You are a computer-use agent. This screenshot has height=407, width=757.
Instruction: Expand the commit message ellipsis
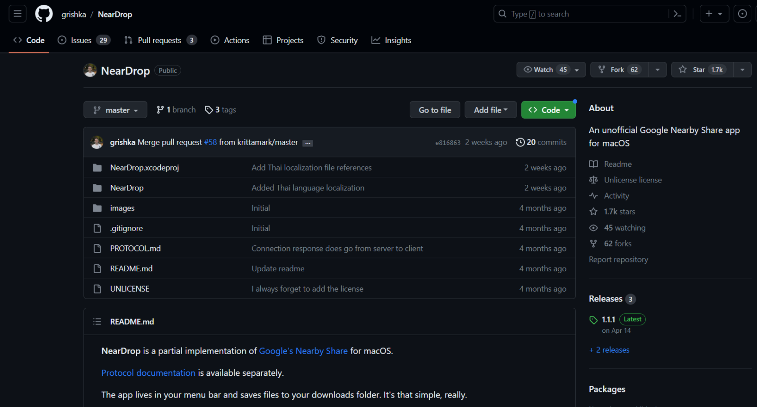pos(308,143)
